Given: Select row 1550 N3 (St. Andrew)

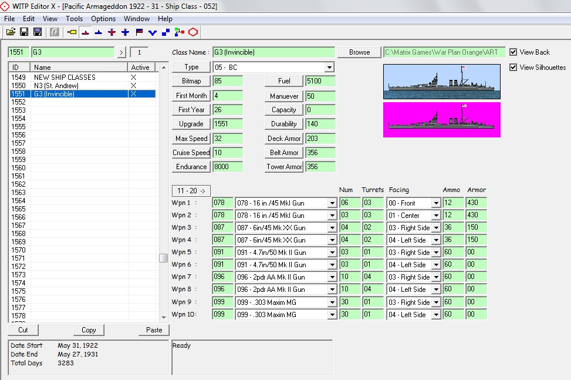Looking at the screenshot, I should 83,86.
